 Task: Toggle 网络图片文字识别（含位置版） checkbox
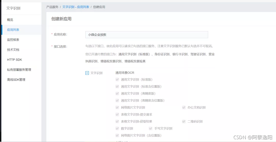(x=117, y=135)
